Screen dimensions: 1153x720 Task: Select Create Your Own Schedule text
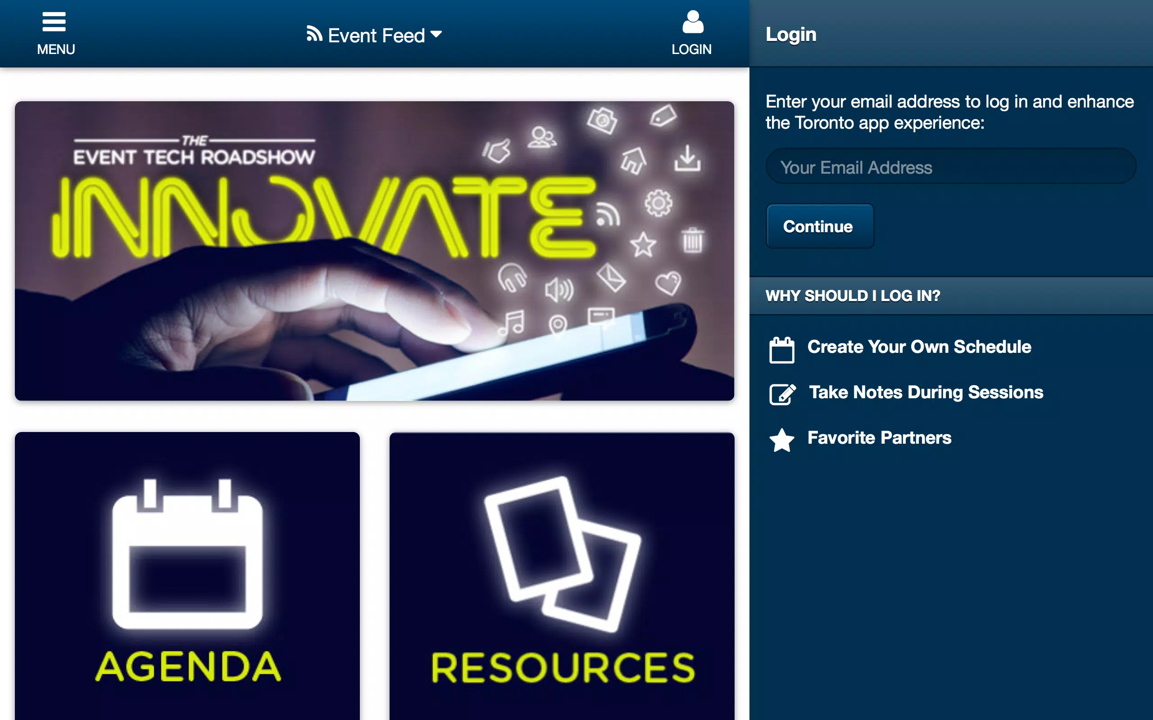pyautogui.click(x=919, y=346)
